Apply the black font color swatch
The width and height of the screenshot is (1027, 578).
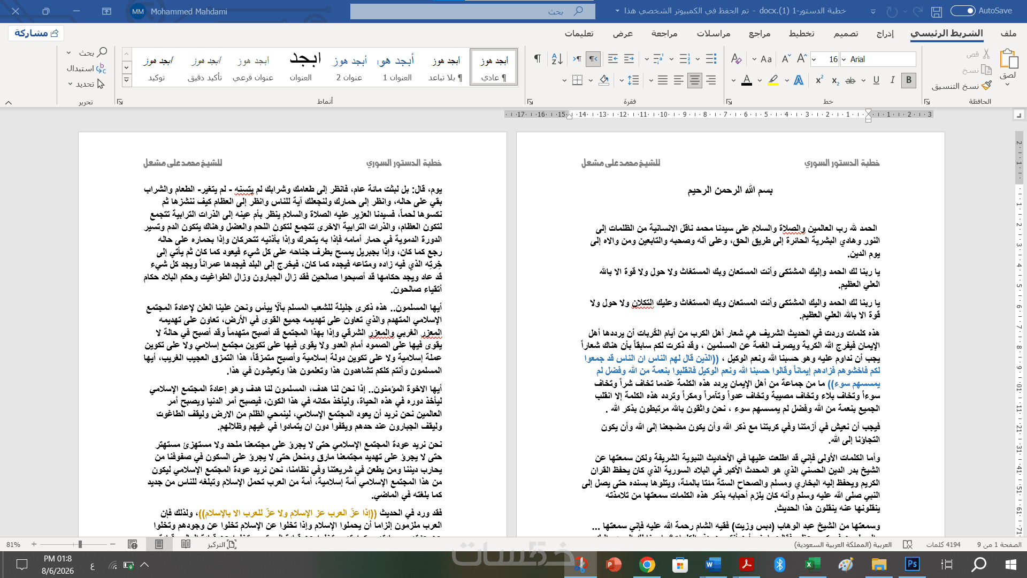pos(747,80)
